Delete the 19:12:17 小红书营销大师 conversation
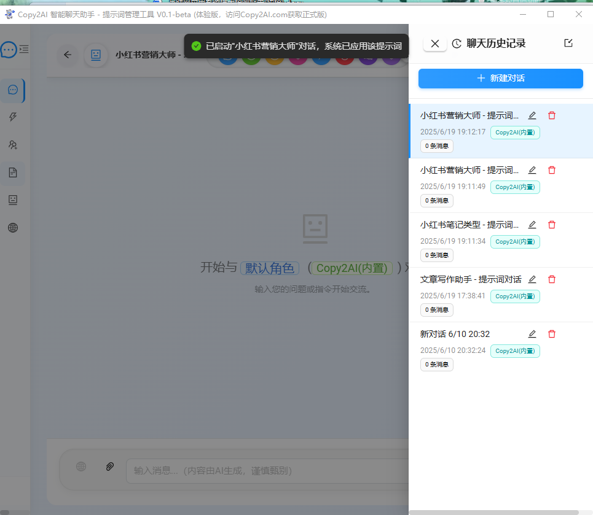593x515 pixels. point(552,115)
